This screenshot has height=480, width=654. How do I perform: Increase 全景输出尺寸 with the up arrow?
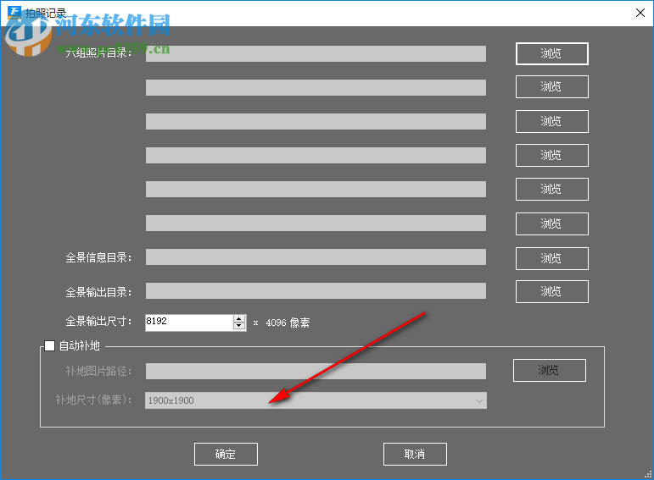click(x=239, y=319)
